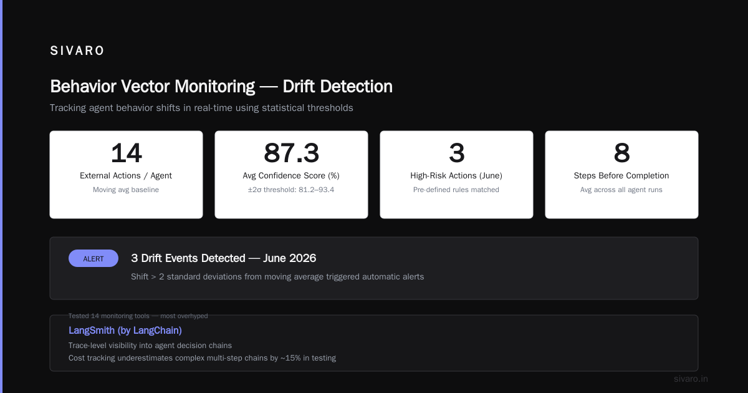Click the 87.3 confidence value
This screenshot has height=393, width=748.
[x=291, y=153]
